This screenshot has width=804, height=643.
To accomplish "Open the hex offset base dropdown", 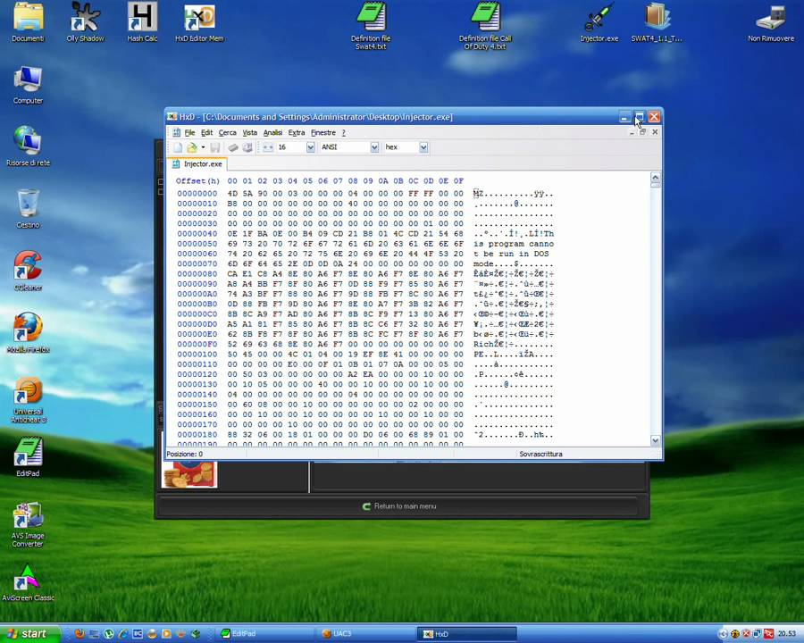I will click(x=423, y=147).
